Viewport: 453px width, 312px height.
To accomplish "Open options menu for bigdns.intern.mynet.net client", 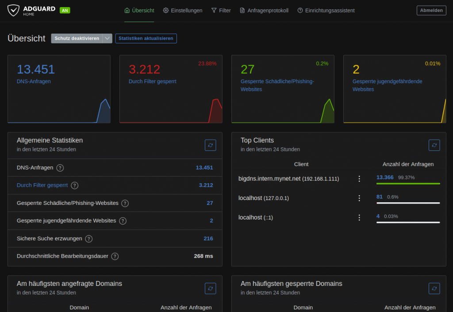I will coord(359,179).
